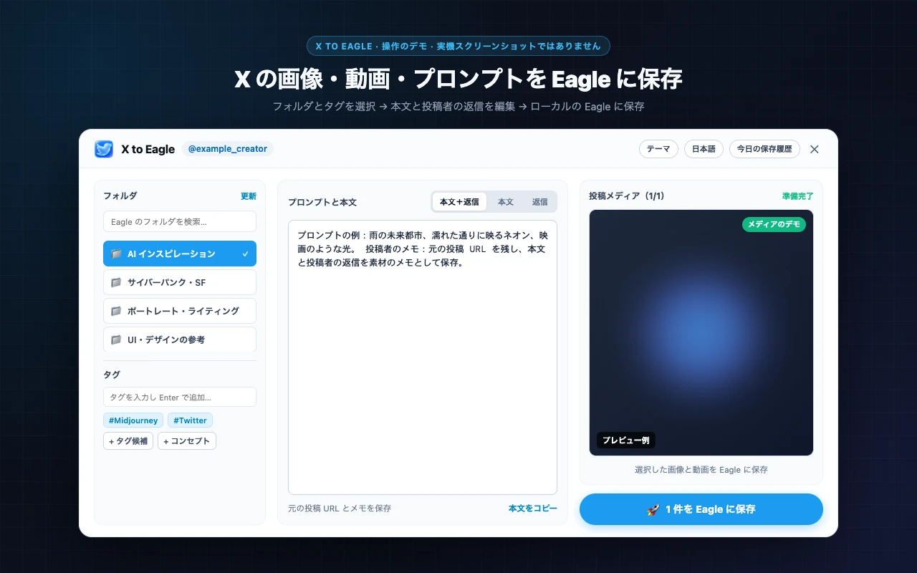
Task: Toggle the checkmark on AI インスピレーション folder
Action: (x=246, y=254)
